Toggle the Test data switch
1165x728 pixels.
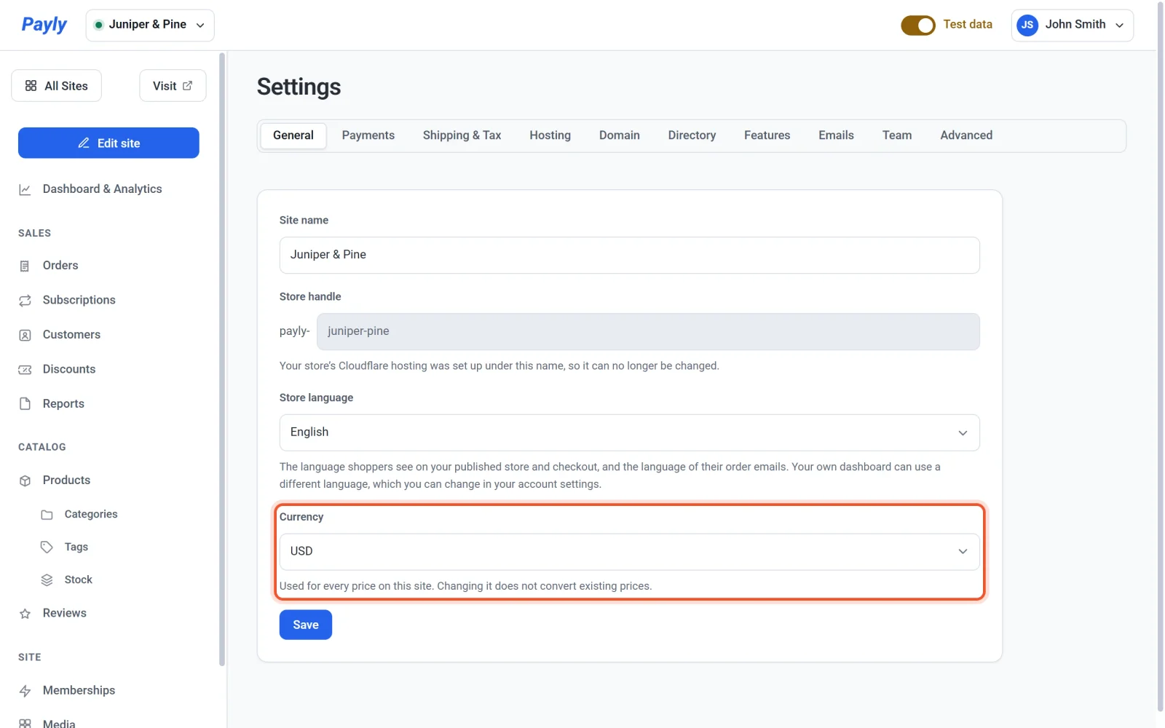click(918, 25)
